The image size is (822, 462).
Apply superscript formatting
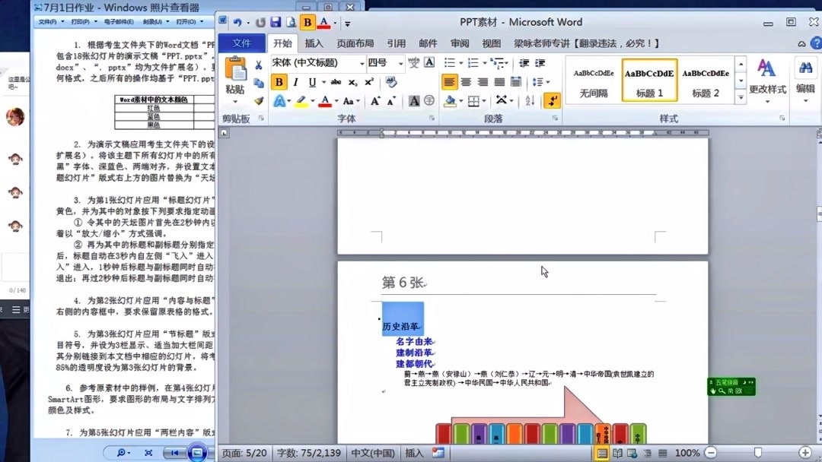click(x=368, y=81)
